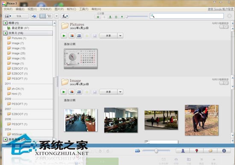Click the magnifier icon in search box

pyautogui.click(x=153, y=16)
